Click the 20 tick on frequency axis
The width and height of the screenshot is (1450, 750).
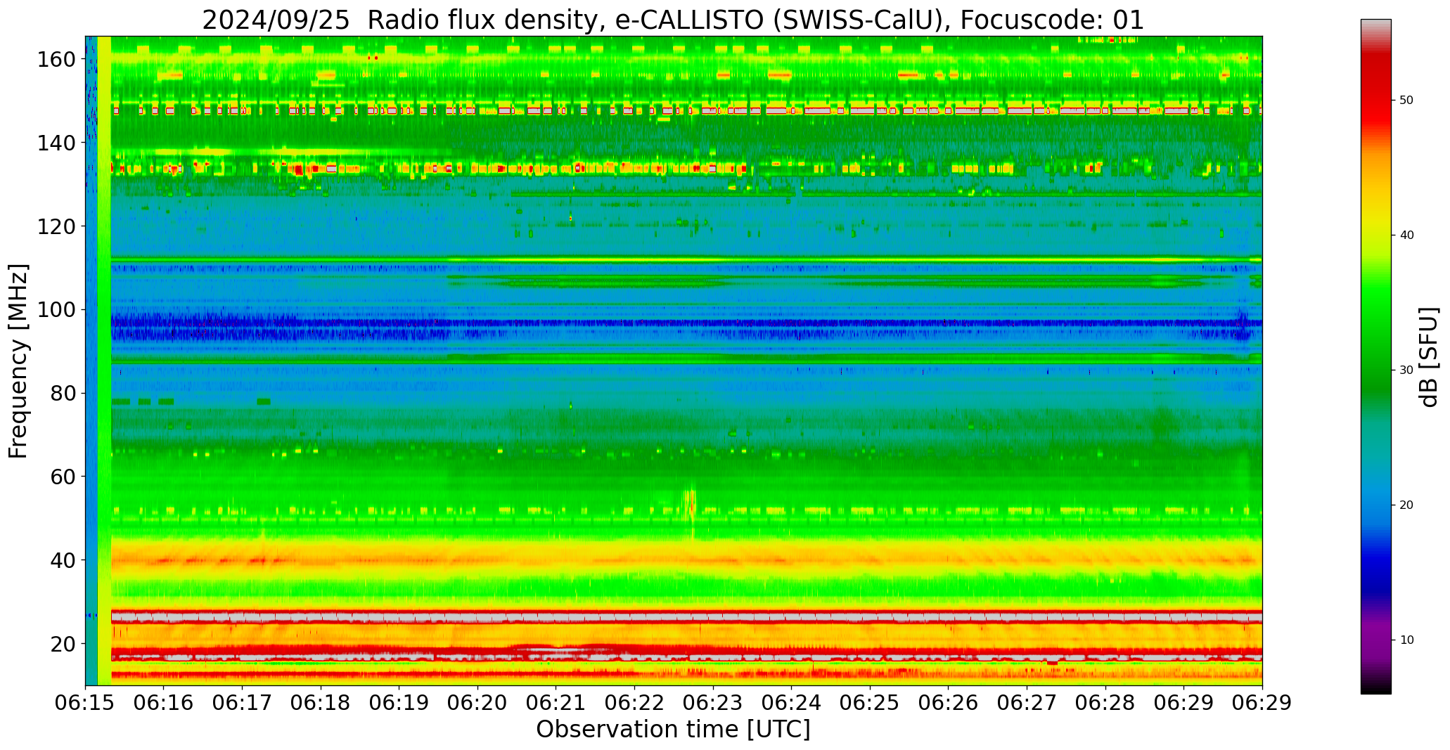tap(63, 644)
